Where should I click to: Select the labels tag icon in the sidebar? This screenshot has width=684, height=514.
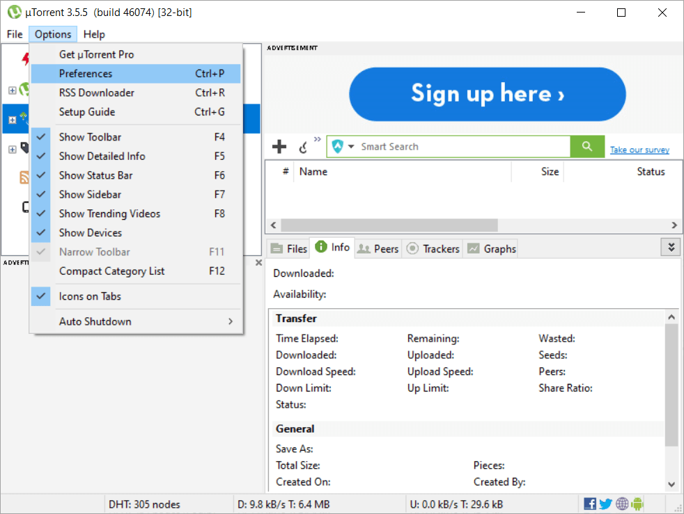coord(24,148)
